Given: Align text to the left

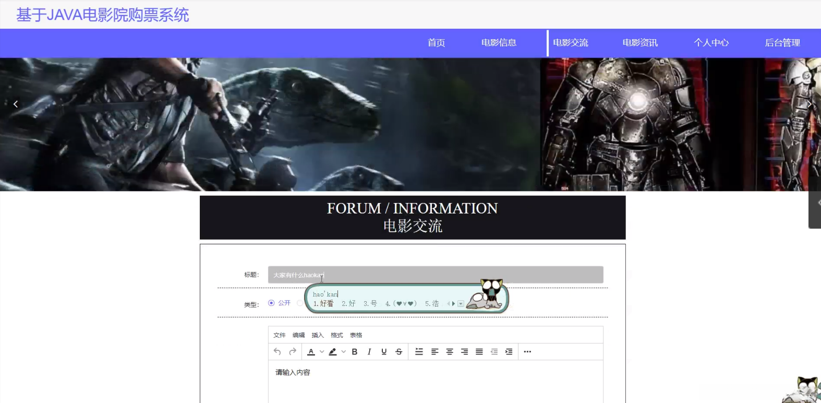Looking at the screenshot, I should pos(434,352).
